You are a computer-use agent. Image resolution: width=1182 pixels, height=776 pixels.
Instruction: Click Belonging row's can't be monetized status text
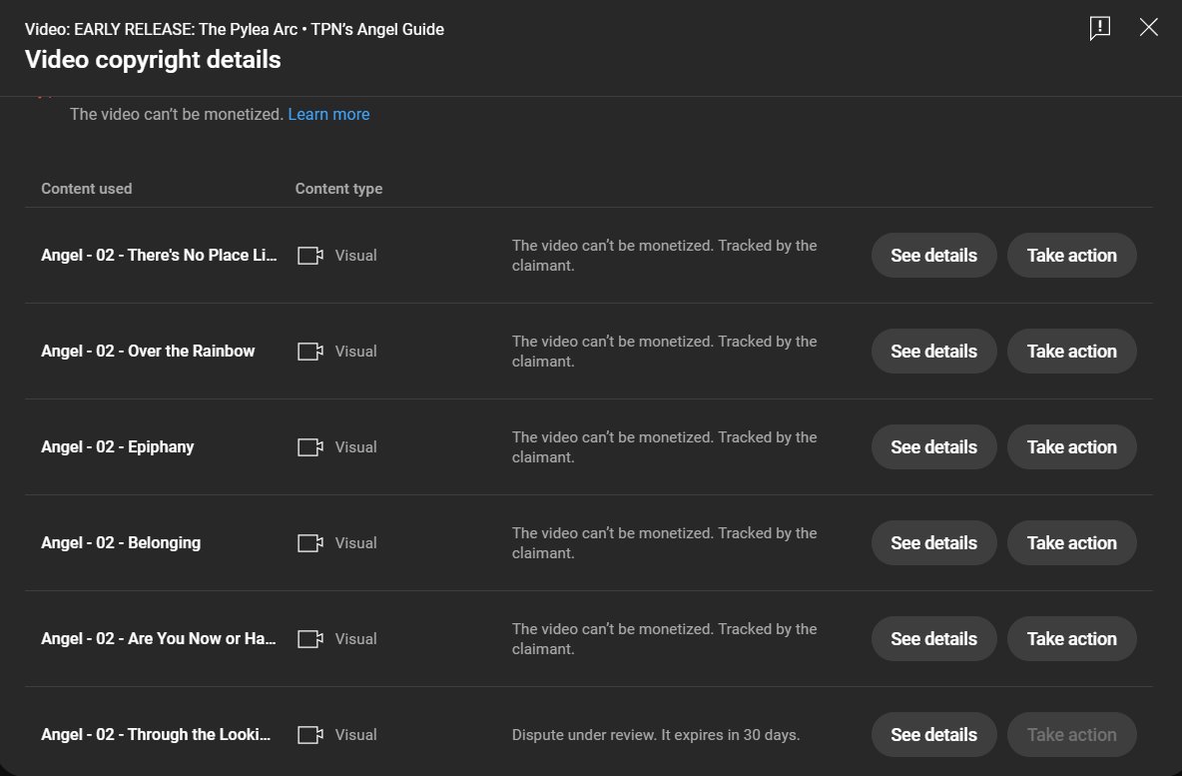664,542
